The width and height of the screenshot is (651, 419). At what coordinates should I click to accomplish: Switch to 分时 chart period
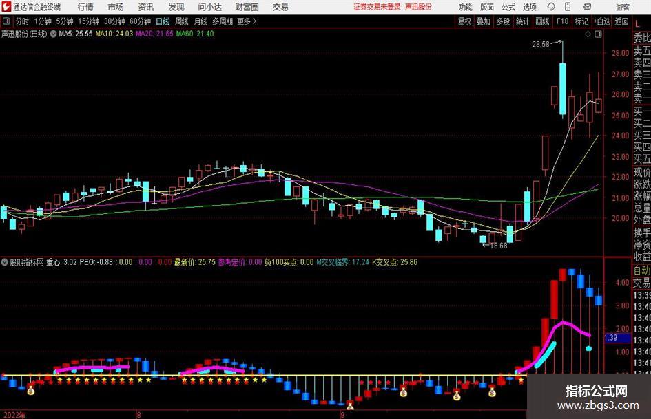(23, 21)
